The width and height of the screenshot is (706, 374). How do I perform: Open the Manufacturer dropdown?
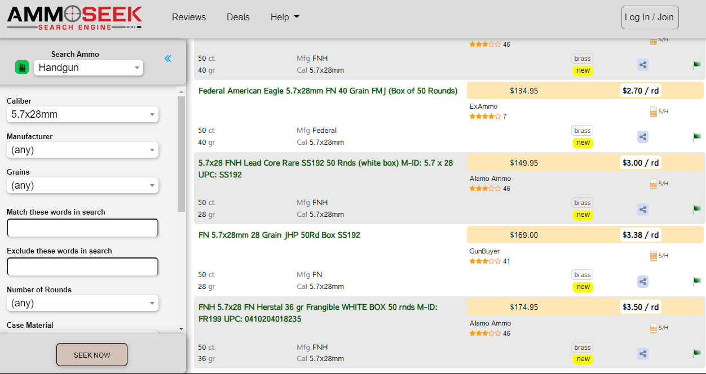pyautogui.click(x=82, y=150)
